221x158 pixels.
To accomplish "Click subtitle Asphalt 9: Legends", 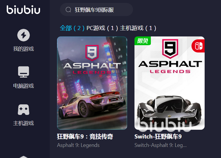I will [x=78, y=145].
